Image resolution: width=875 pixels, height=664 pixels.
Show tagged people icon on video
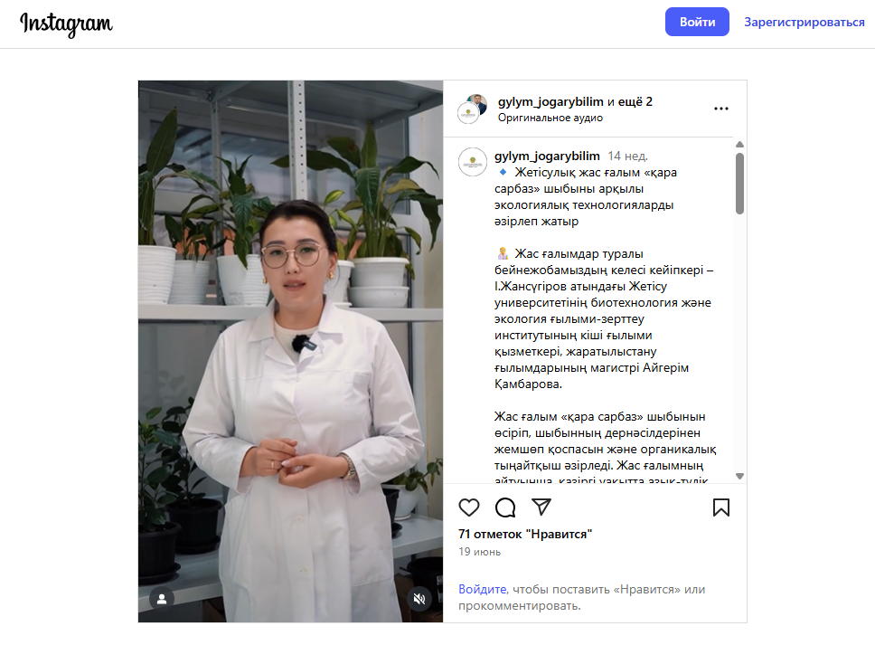(162, 599)
